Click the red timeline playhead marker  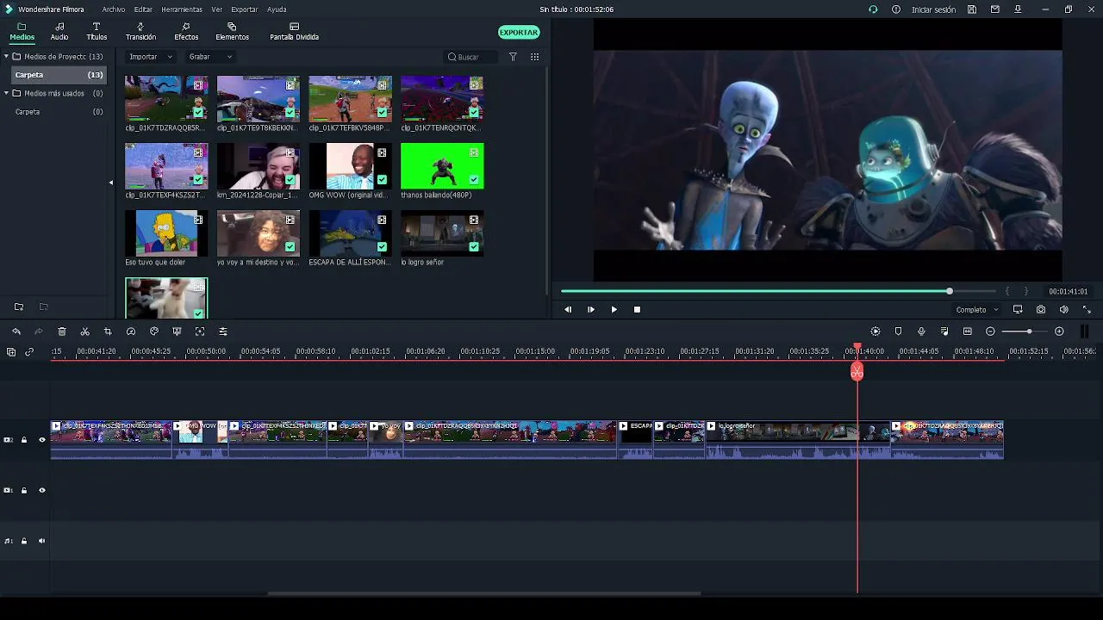coord(857,370)
